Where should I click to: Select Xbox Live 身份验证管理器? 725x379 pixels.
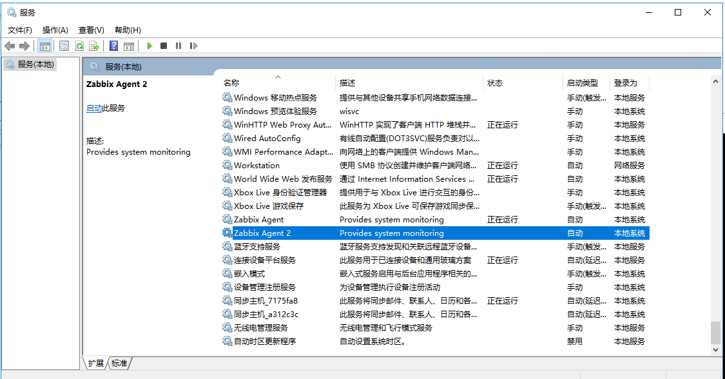tap(435, 192)
